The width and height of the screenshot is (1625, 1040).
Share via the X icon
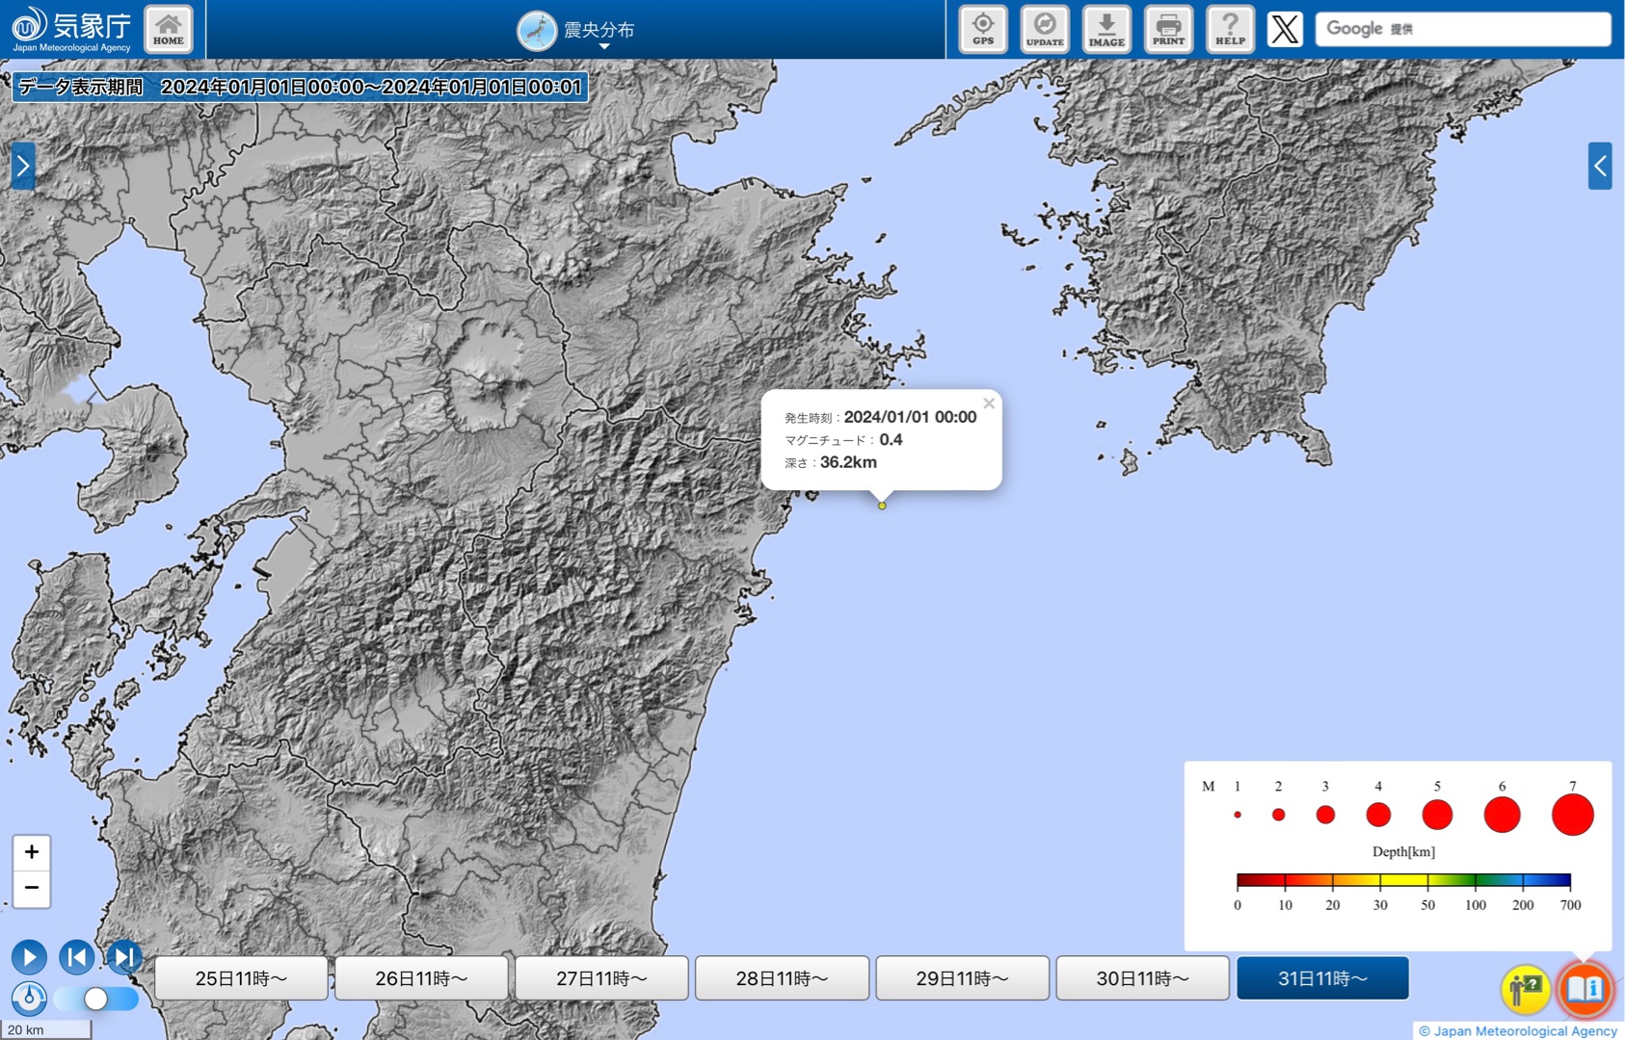tap(1284, 29)
